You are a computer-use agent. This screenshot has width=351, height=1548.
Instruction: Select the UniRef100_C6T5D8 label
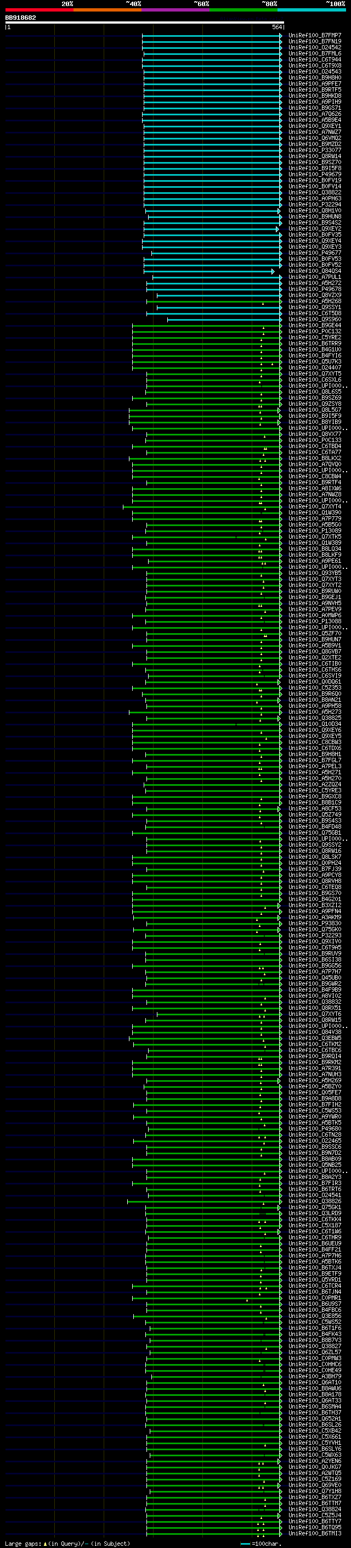pyautogui.click(x=315, y=313)
